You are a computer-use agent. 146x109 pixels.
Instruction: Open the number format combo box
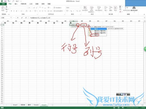pyautogui.click(x=73, y=8)
